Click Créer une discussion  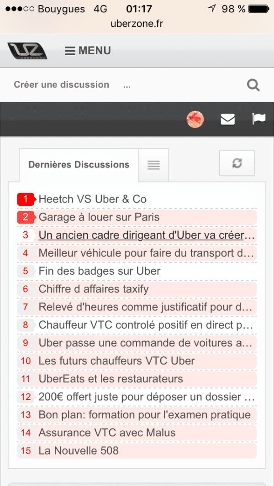point(62,84)
